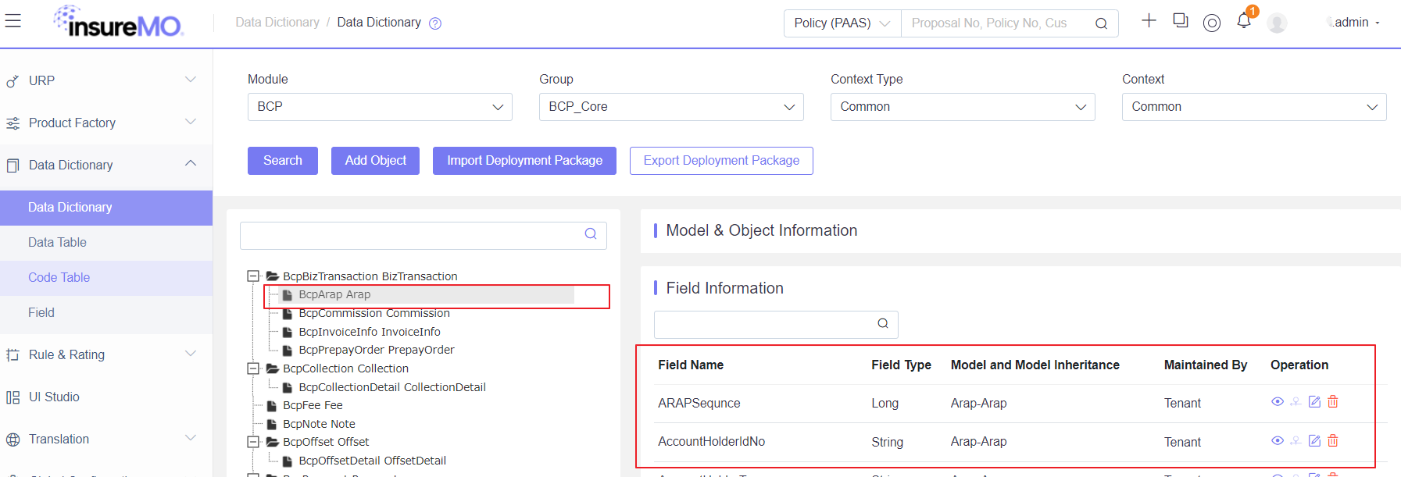Screen dimensions: 1401x477
Task: Select BcpCollectionDetail CollectionDetail tree item
Action: tap(392, 388)
